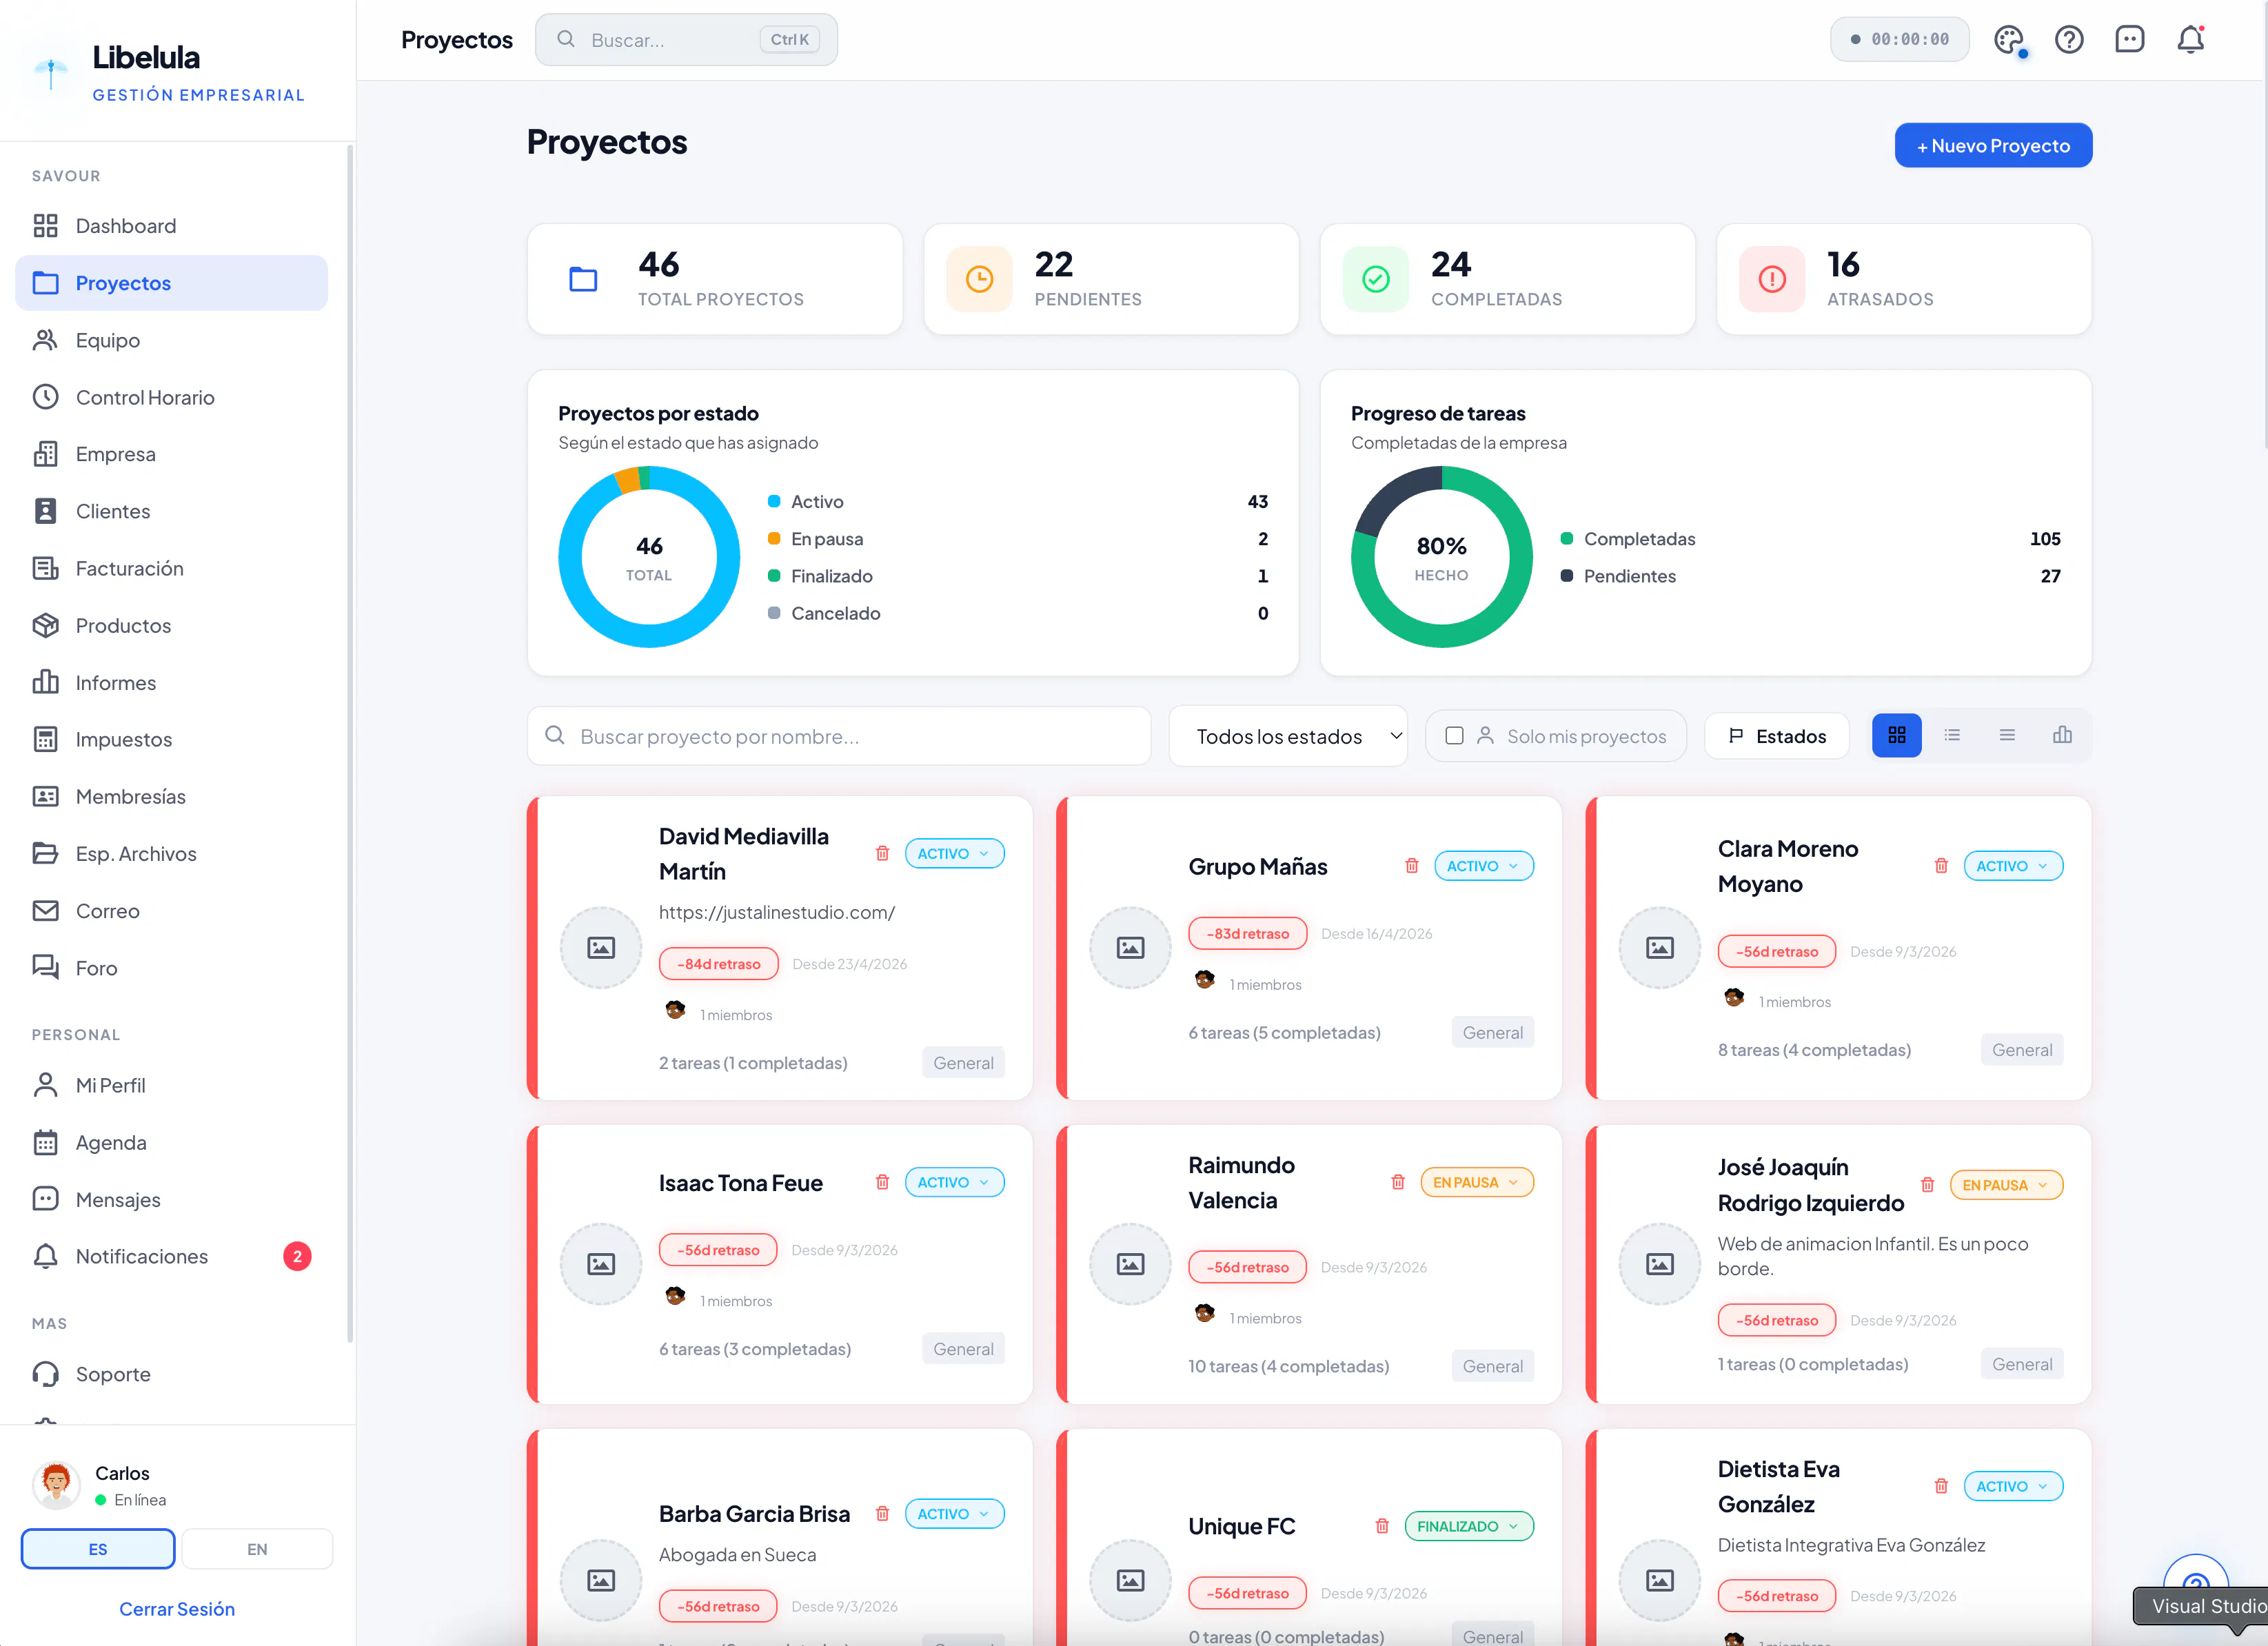Go to Dashboard in sidebar
This screenshot has width=2268, height=1646.
[x=171, y=226]
